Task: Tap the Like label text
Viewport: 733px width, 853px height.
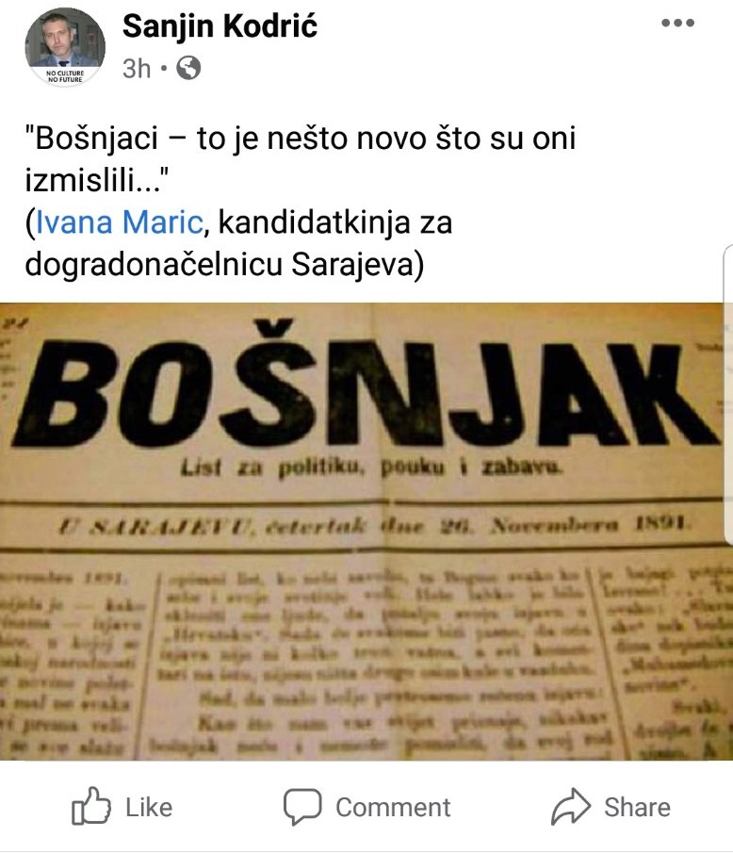Action: 149,808
